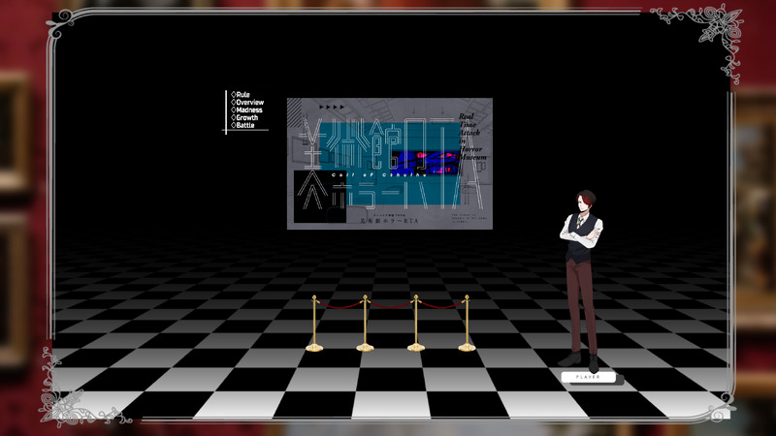Click the PLAYER name plate
Screen dimensions: 776x436
pyautogui.click(x=588, y=377)
